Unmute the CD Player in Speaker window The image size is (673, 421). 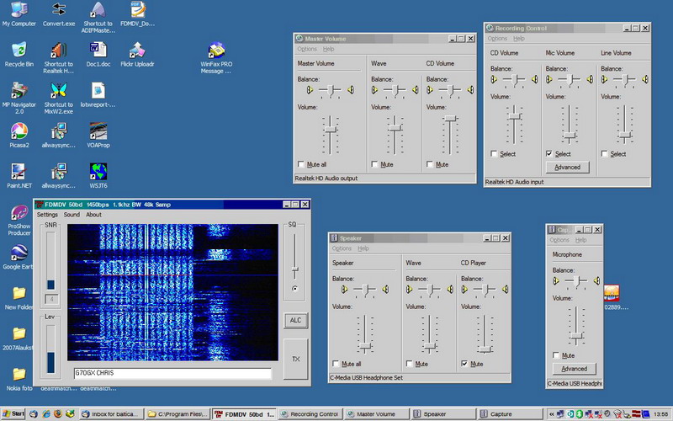[465, 364]
